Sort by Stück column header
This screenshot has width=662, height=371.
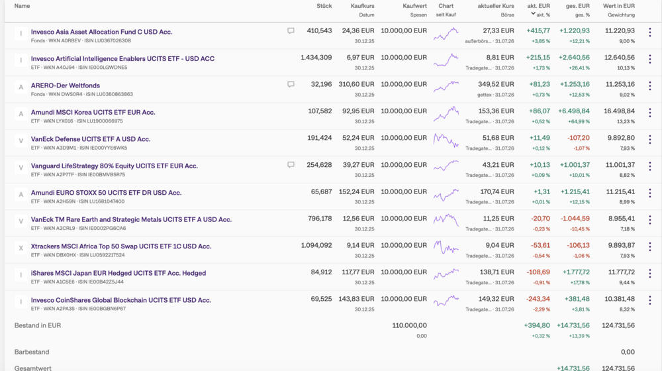[324, 6]
